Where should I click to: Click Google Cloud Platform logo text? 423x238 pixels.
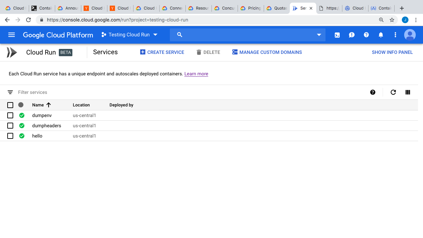58,35
